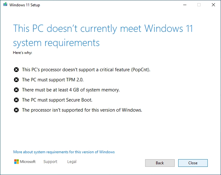Viewport: 221px width, 175px height.
Task: Click the heading about Windows 11 system requirements
Action: click(103, 35)
